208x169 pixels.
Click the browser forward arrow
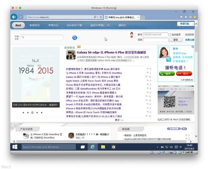[x=20, y=17]
